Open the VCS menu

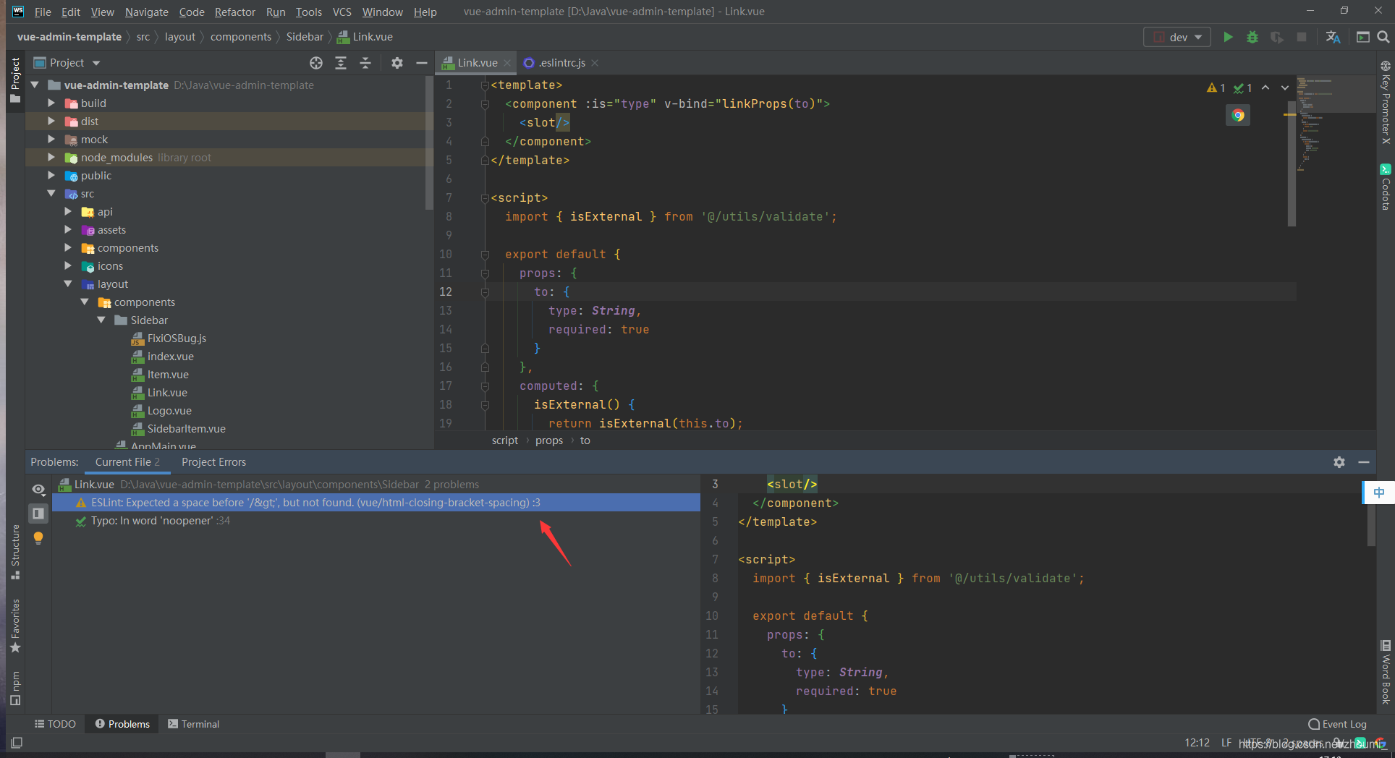(342, 12)
